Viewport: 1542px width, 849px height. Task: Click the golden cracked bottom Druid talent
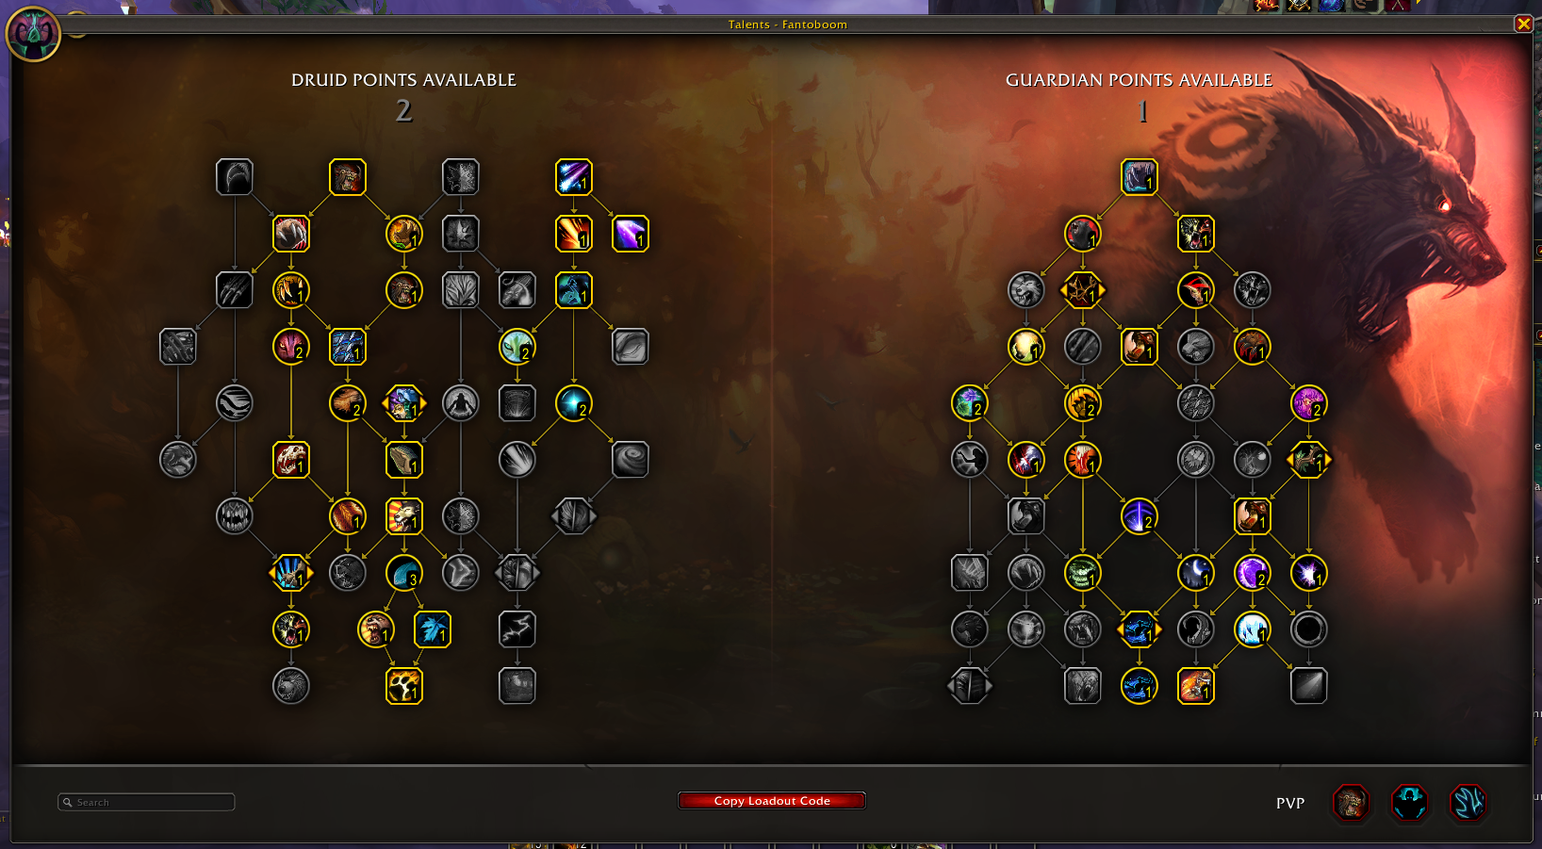click(404, 686)
